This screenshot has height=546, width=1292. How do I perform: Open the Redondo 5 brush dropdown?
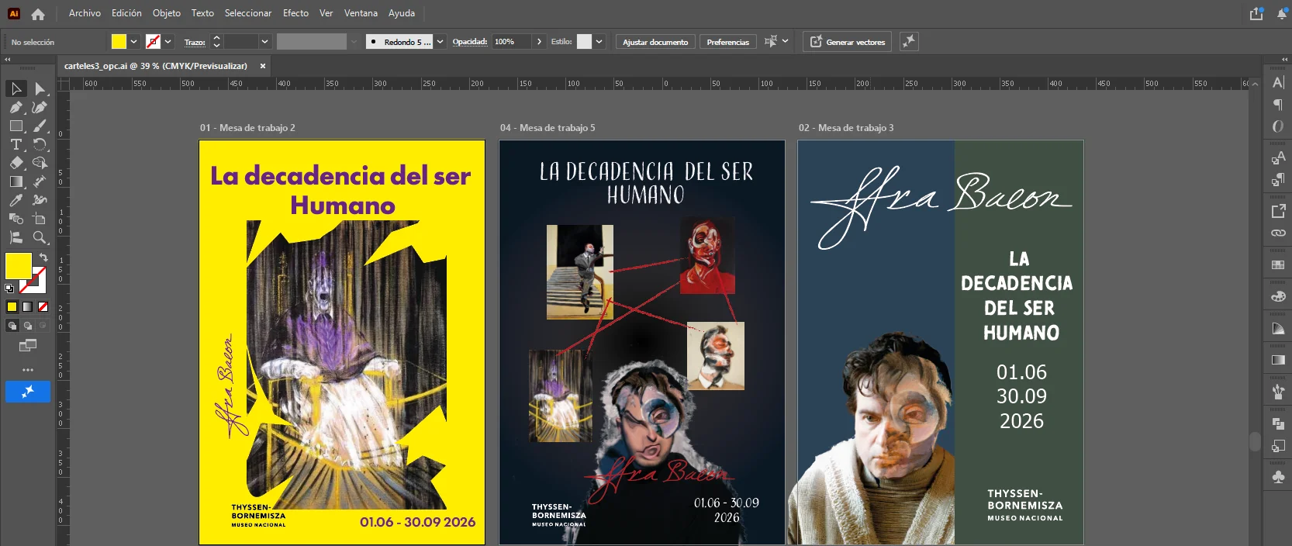click(x=440, y=42)
